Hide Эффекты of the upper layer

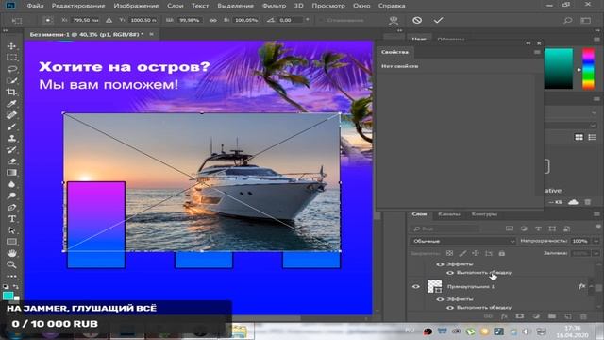(x=440, y=264)
